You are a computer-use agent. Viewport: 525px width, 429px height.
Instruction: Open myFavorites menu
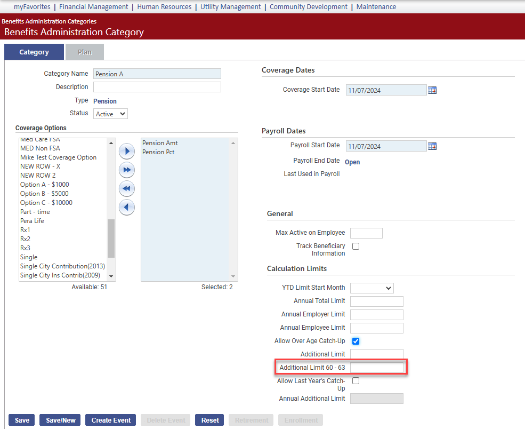pos(32,7)
